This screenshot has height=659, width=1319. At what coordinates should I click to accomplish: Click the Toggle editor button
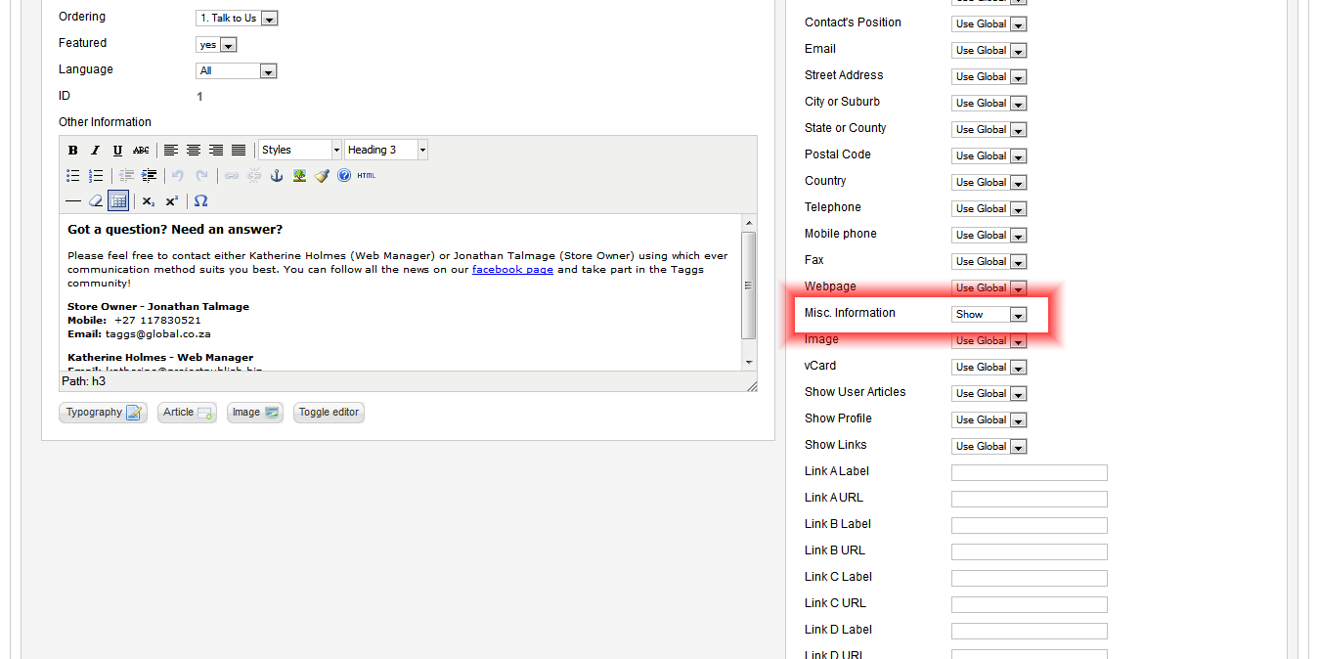click(329, 413)
